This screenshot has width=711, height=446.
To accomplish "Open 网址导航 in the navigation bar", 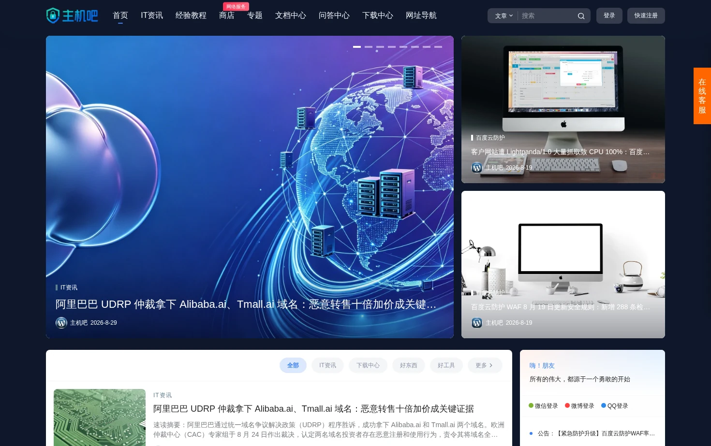I will [421, 15].
